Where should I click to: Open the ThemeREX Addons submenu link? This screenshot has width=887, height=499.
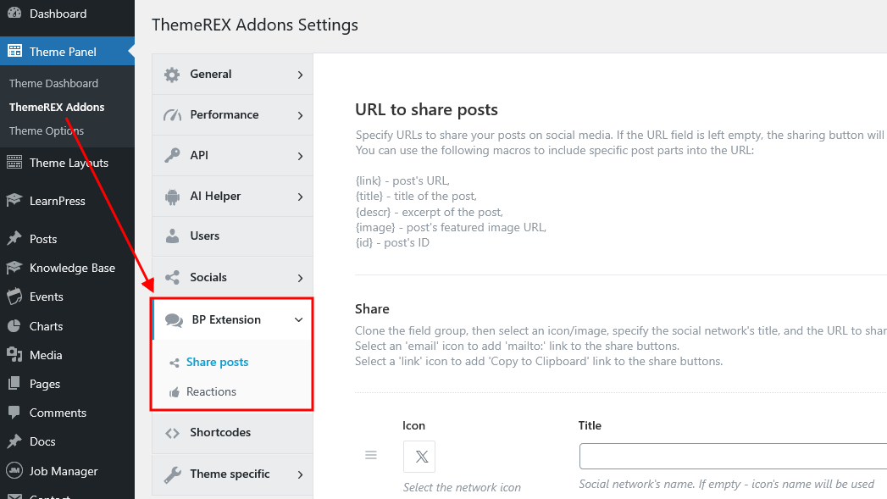pos(57,107)
